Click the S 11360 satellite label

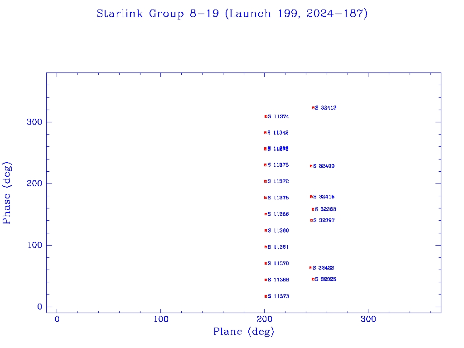point(278,231)
